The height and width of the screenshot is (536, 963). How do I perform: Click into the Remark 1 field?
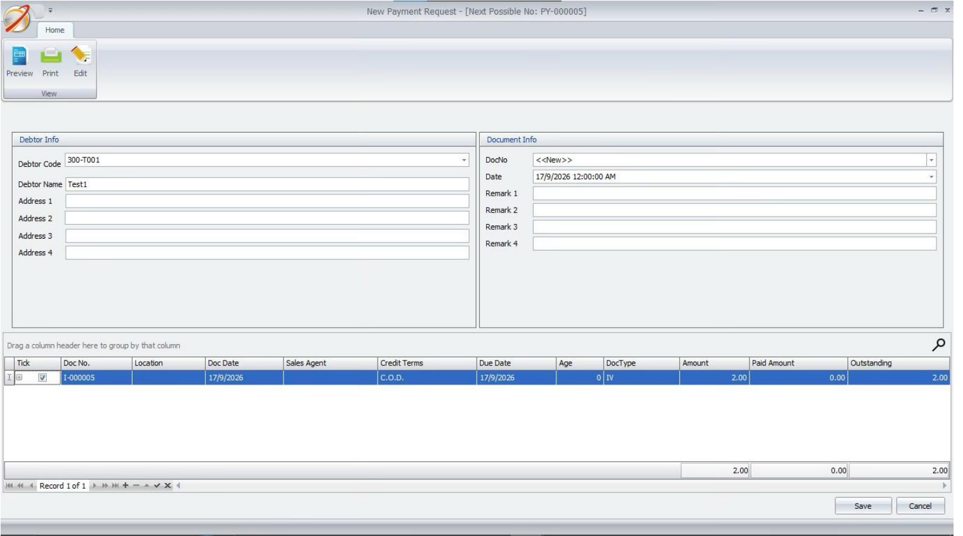click(x=734, y=194)
